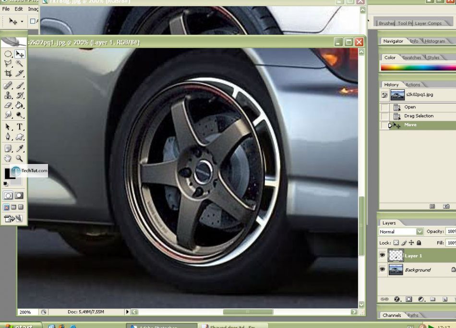Click the Windows start button

click(20, 326)
